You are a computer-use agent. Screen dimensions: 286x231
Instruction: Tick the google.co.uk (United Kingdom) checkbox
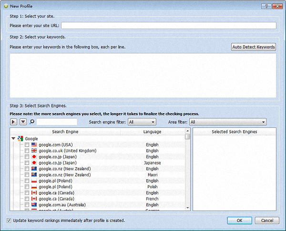pos(27,151)
